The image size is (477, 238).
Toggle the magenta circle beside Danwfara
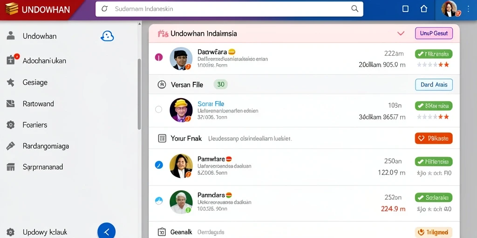point(159,57)
